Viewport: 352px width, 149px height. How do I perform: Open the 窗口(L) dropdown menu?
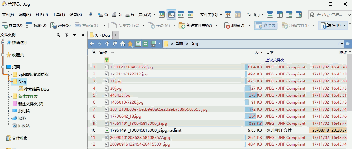pos(255,15)
